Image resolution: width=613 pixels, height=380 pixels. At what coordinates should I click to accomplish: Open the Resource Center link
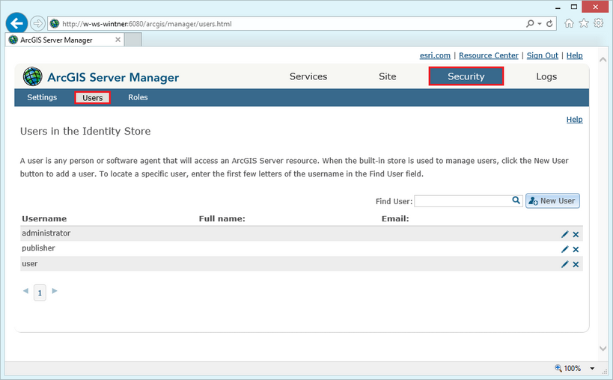point(489,55)
